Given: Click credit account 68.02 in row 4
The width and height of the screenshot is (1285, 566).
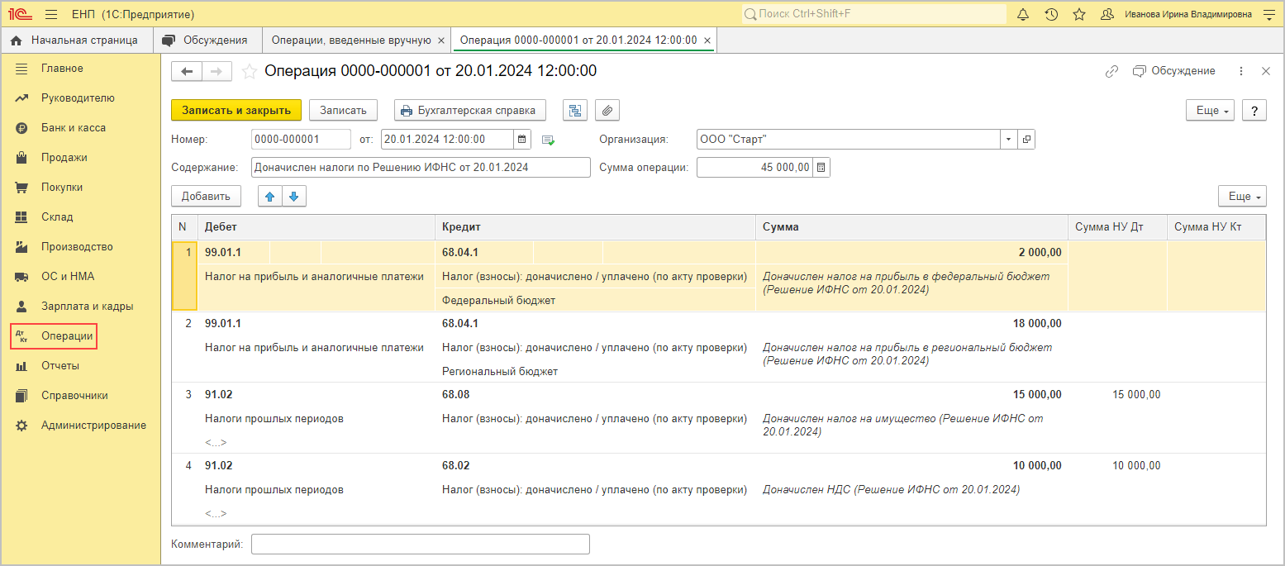Looking at the screenshot, I should coord(456,465).
